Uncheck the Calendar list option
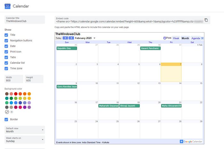 [x=6, y=63]
